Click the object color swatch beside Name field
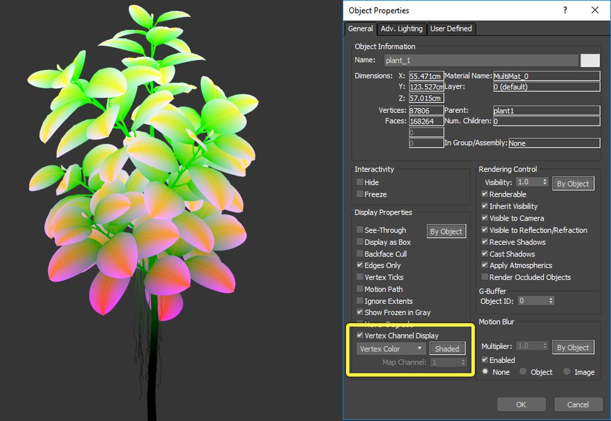This screenshot has width=611, height=421. tap(590, 60)
